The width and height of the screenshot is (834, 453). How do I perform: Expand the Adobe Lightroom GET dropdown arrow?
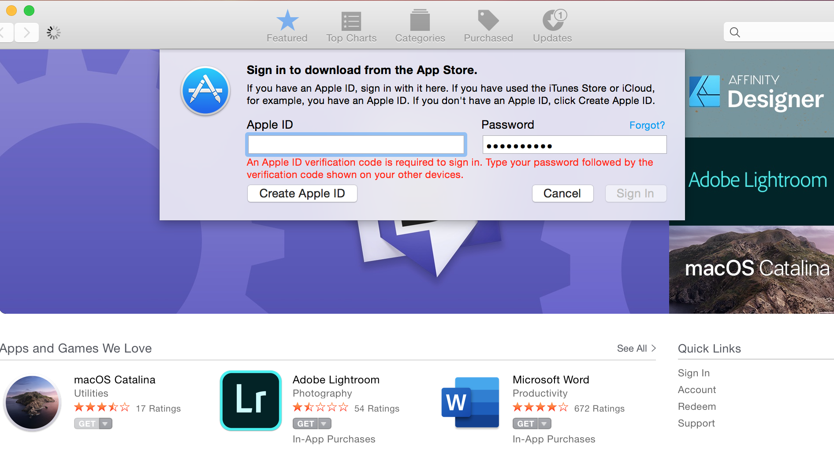[x=324, y=423]
